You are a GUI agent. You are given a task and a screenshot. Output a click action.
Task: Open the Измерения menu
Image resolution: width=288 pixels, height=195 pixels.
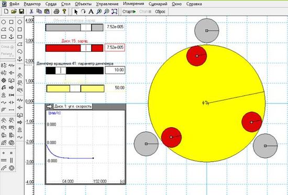[x=134, y=4]
